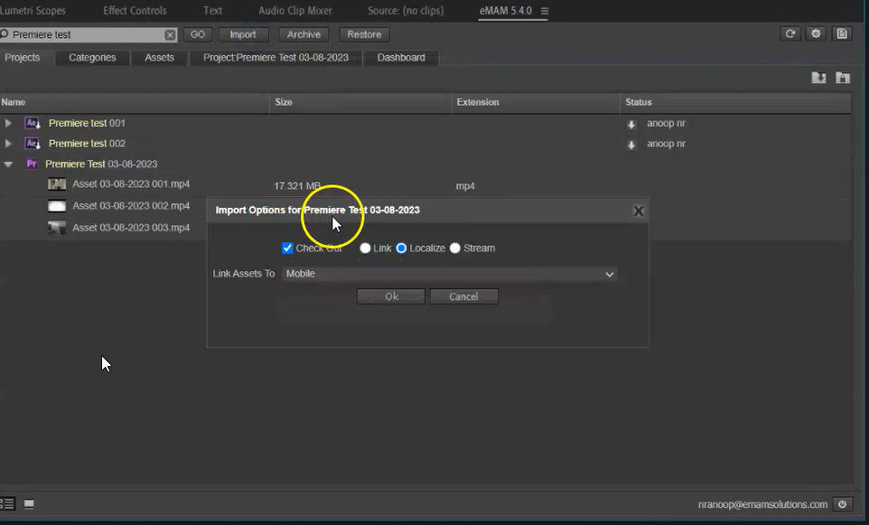Open the Link Assets To dropdown
The width and height of the screenshot is (869, 525).
(450, 274)
